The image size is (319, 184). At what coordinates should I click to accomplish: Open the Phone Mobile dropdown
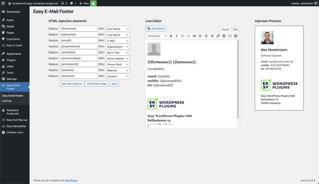coord(117,59)
